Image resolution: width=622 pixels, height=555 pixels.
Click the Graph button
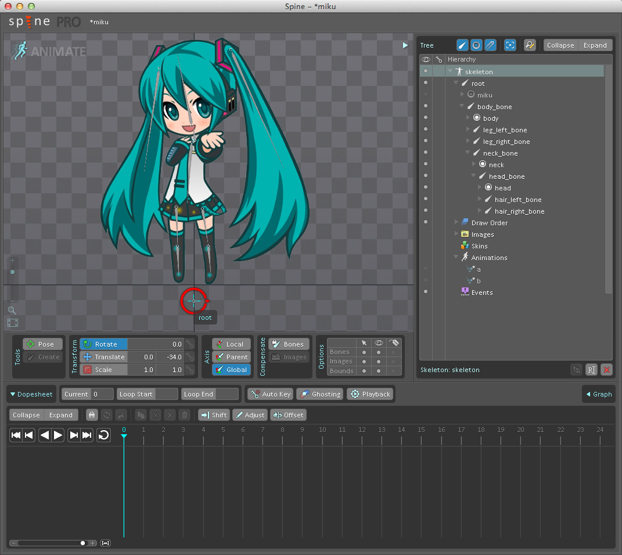599,394
